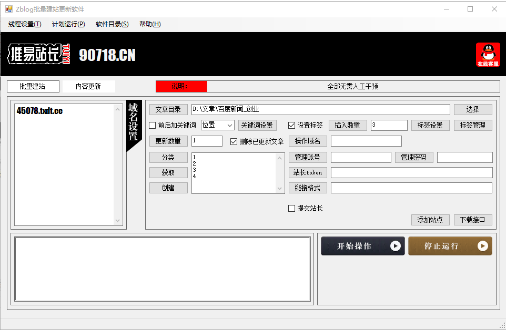The height and width of the screenshot is (330, 506).
Task: Switch to the 批量建站 tab
Action: click(x=33, y=86)
